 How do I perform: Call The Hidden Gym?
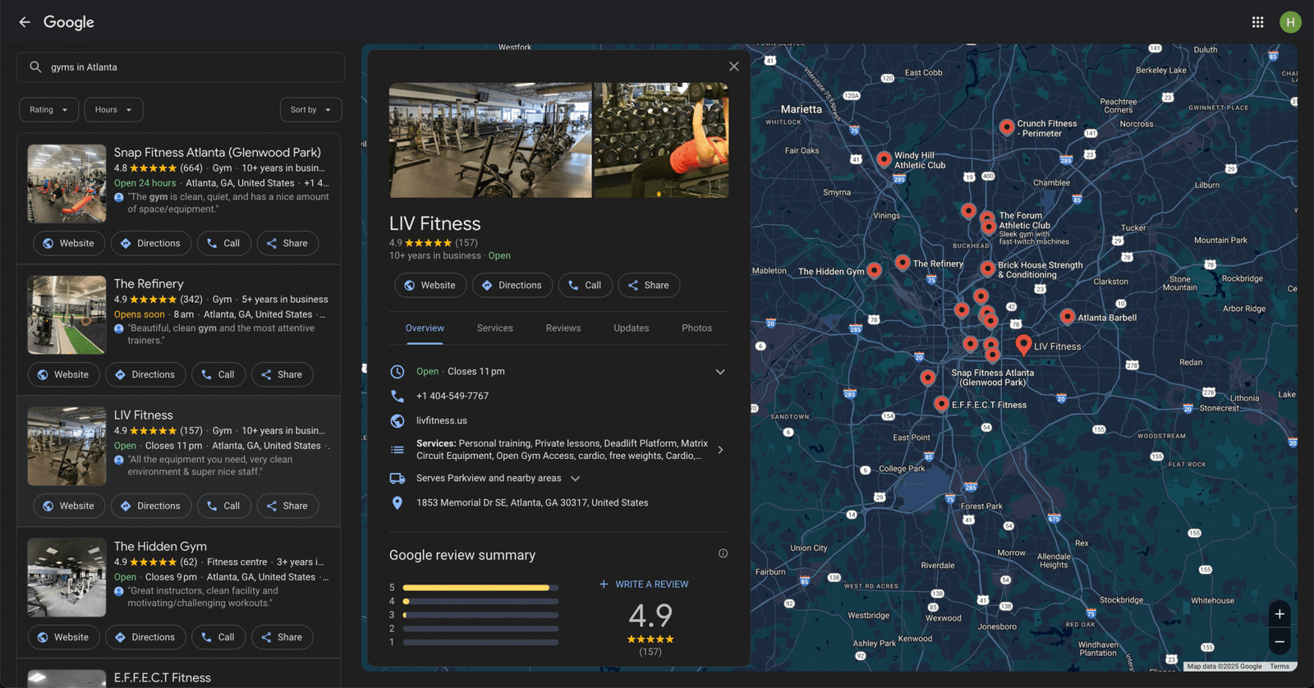(218, 637)
